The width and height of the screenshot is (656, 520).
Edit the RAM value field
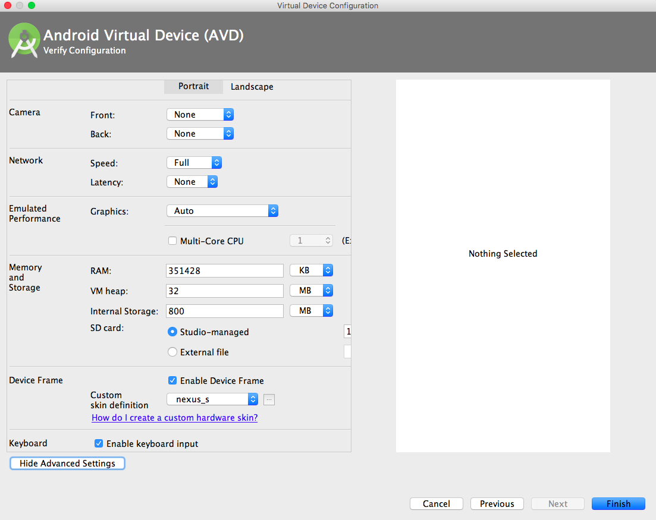click(224, 270)
